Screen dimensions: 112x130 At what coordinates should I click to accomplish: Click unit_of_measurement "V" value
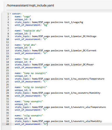[45, 39]
